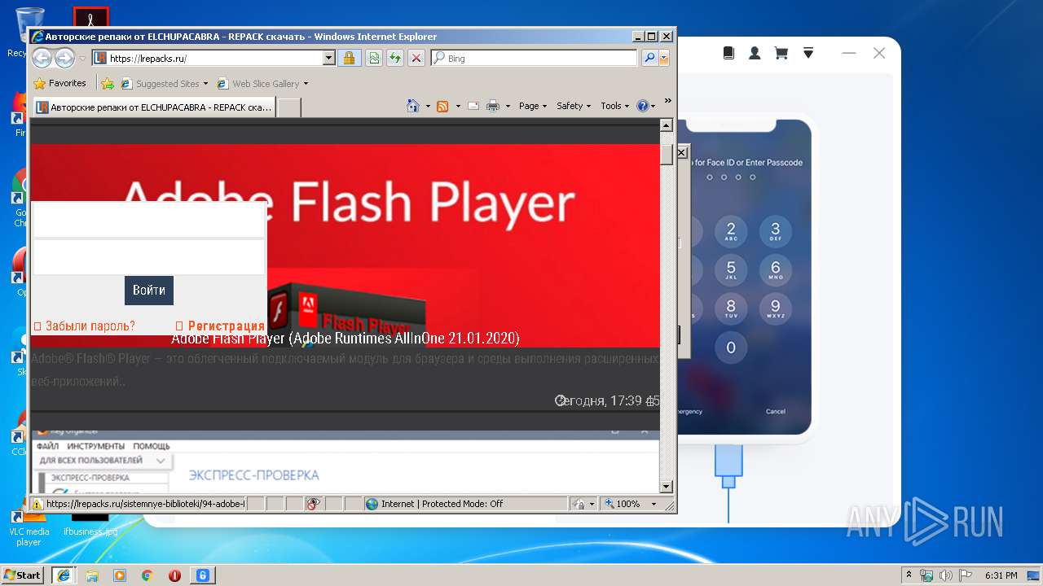This screenshot has height=586, width=1043.
Task: Open the Tools menu
Action: pyautogui.click(x=615, y=106)
